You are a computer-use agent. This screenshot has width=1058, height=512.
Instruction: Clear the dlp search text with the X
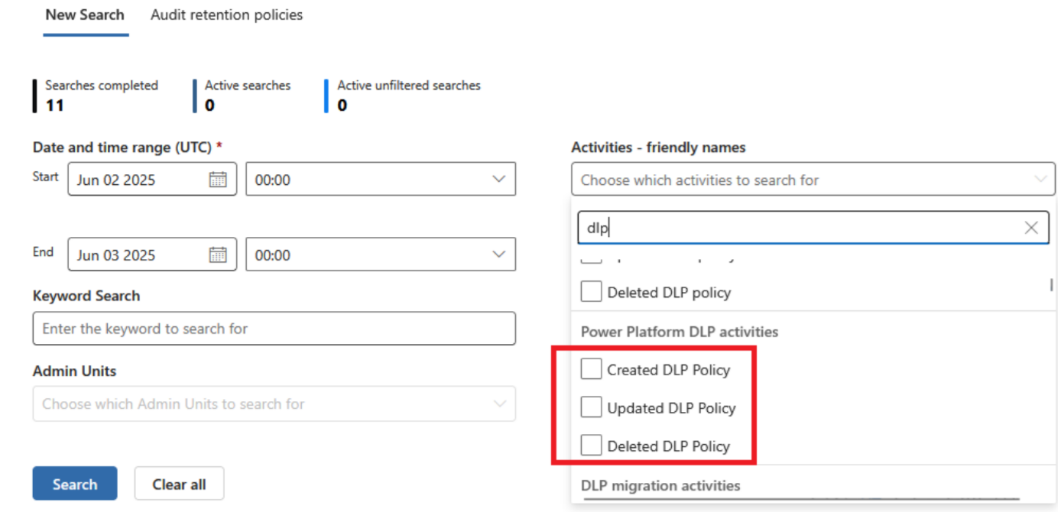[x=1030, y=227]
